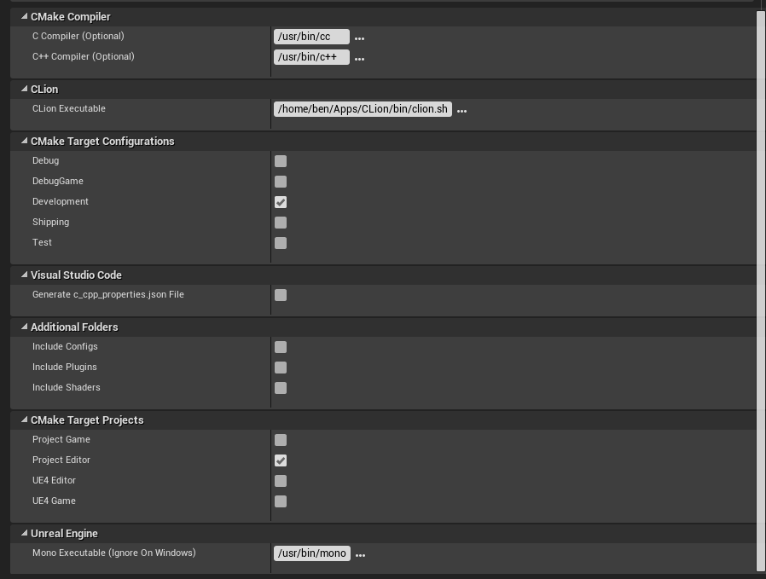Collapse the CMake Compiler section
This screenshot has height=579, width=766.
[23, 16]
